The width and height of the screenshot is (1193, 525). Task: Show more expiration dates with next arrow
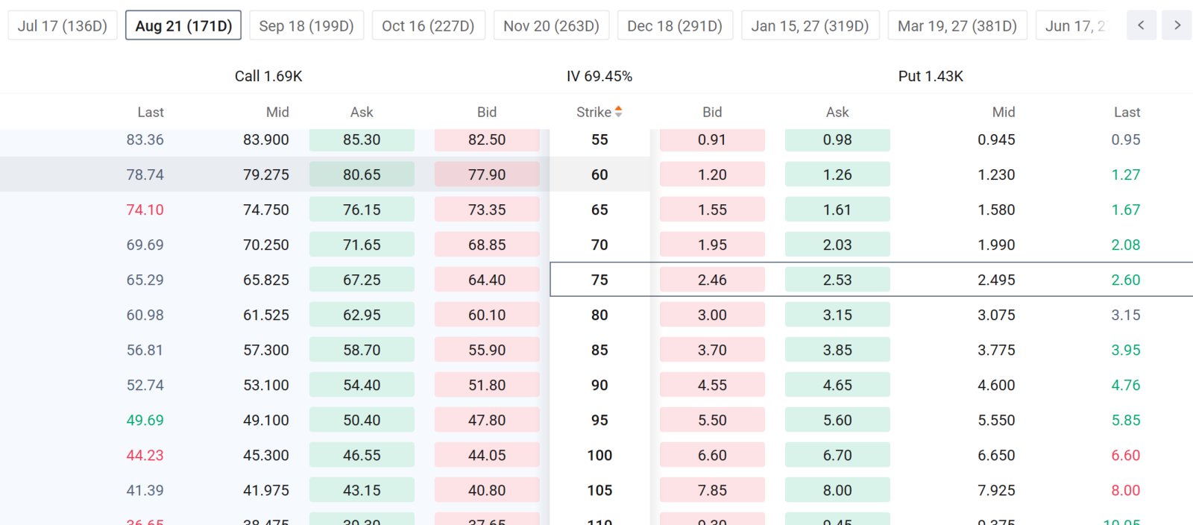pos(1177,25)
